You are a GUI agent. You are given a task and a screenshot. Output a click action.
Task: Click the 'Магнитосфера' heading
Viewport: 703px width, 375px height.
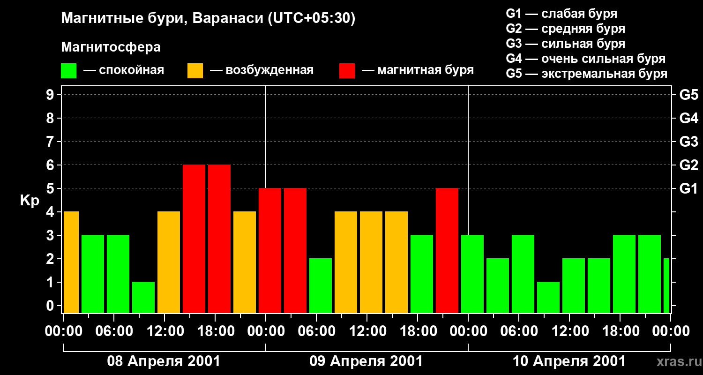tap(111, 47)
